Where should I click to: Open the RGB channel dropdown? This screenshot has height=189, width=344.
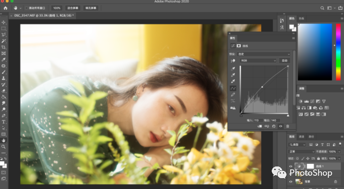point(258,61)
